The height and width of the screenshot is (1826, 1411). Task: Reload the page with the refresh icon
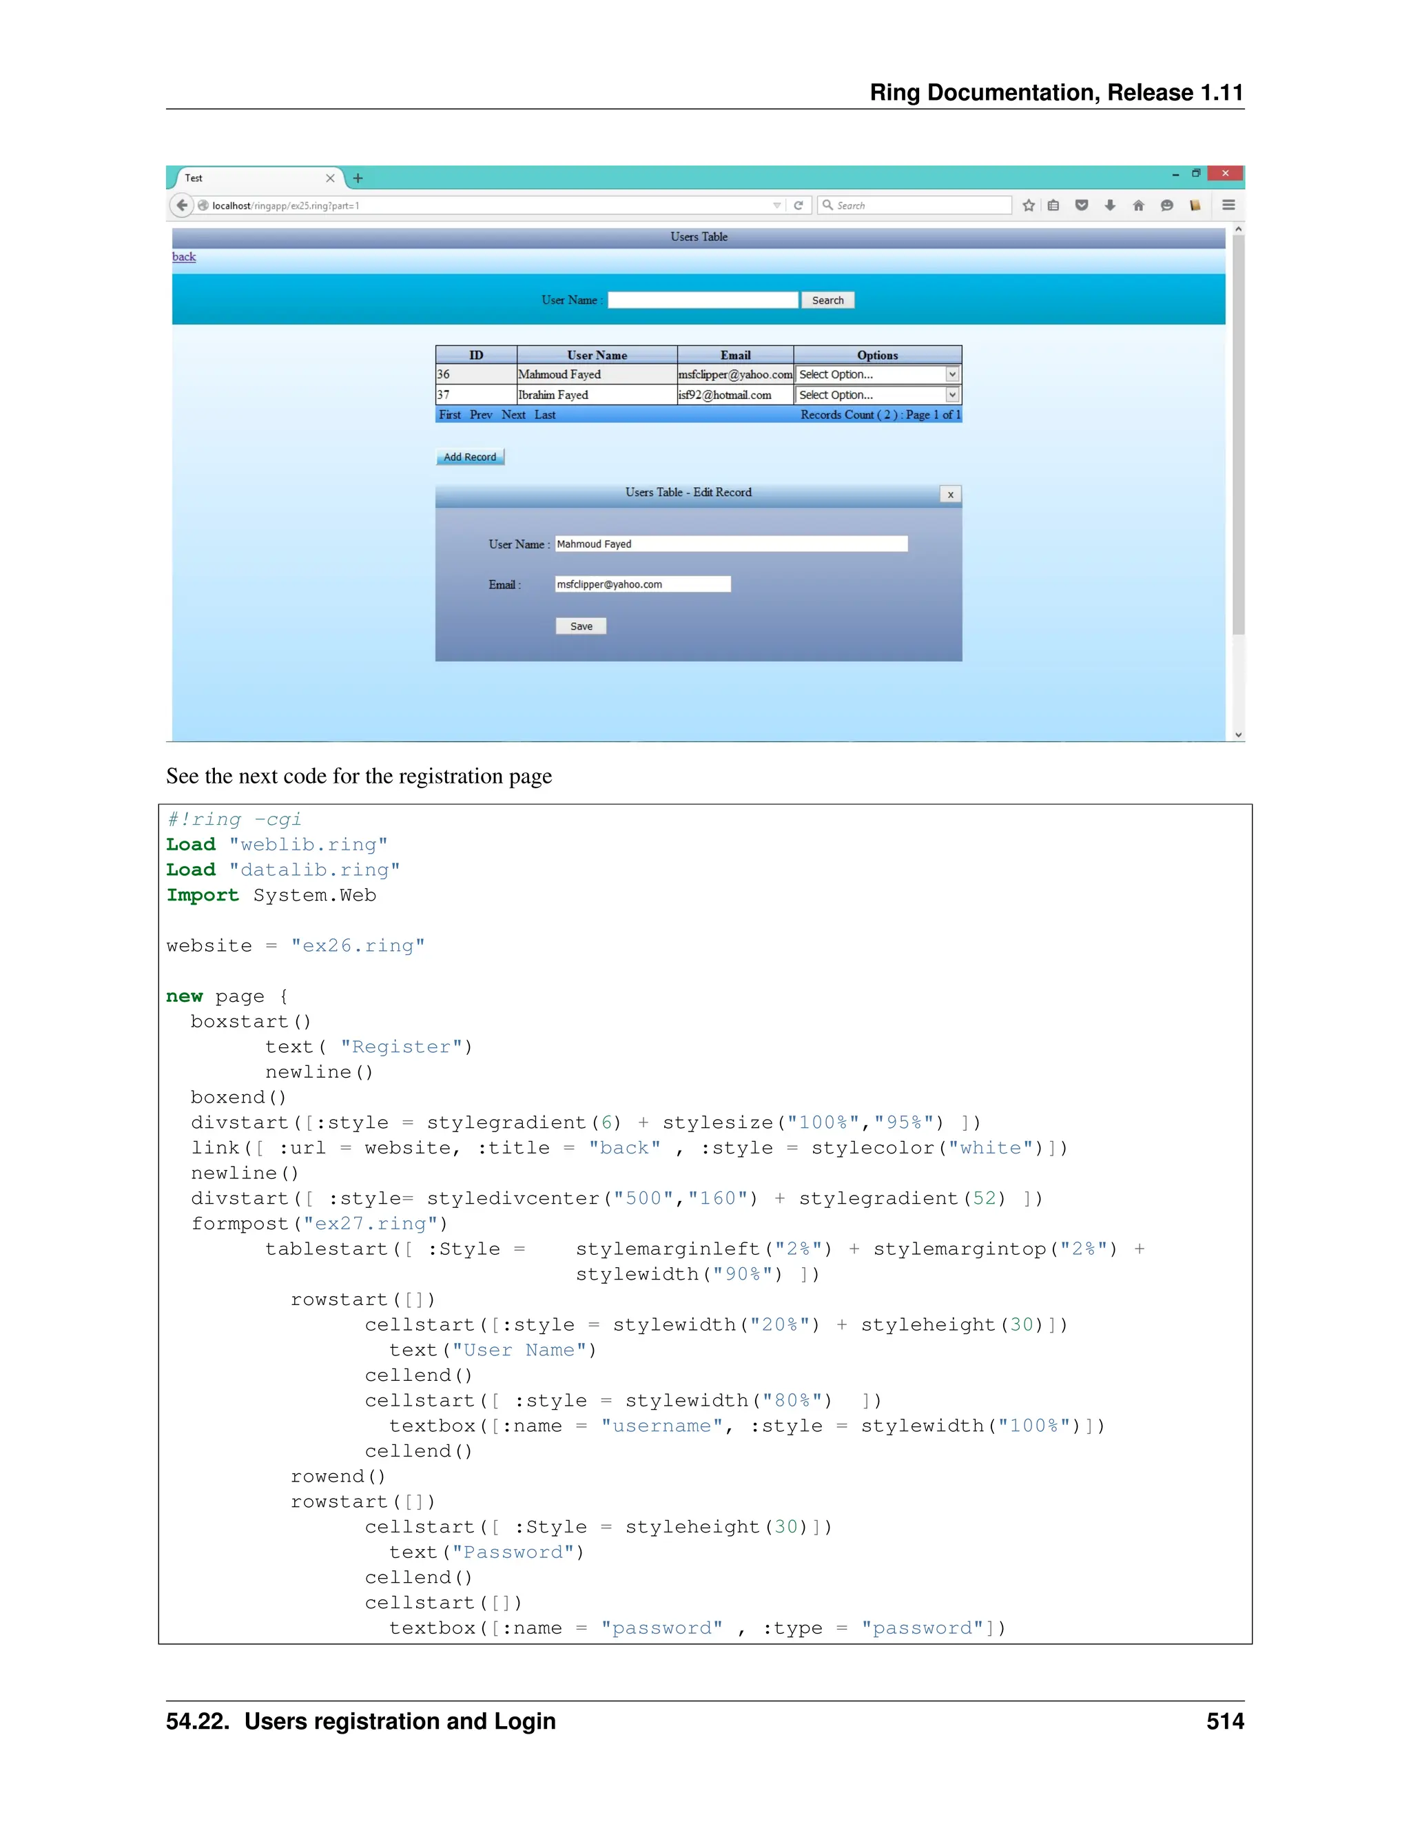799,205
